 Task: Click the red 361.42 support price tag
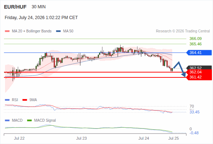(x=199, y=77)
